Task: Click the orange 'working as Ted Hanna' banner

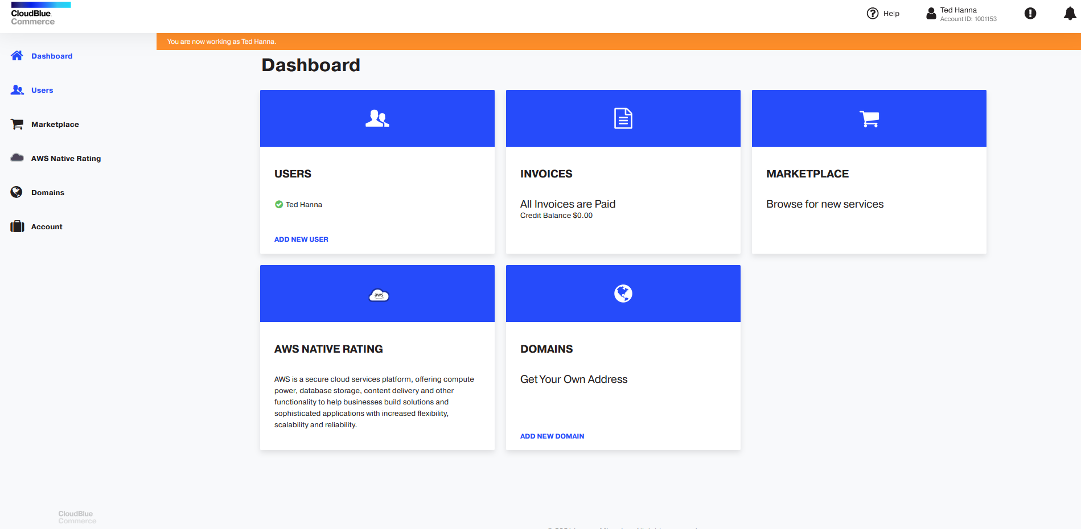Action: click(x=619, y=42)
